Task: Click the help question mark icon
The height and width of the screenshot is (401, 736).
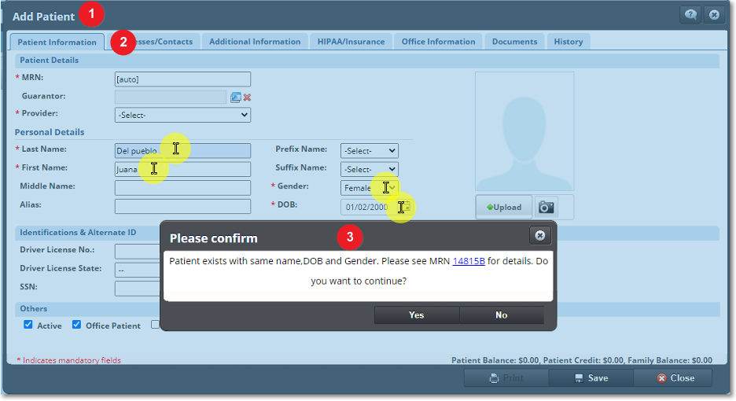Action: tap(691, 15)
